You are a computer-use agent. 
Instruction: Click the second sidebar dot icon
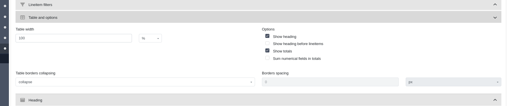pyautogui.click(x=5, y=17)
